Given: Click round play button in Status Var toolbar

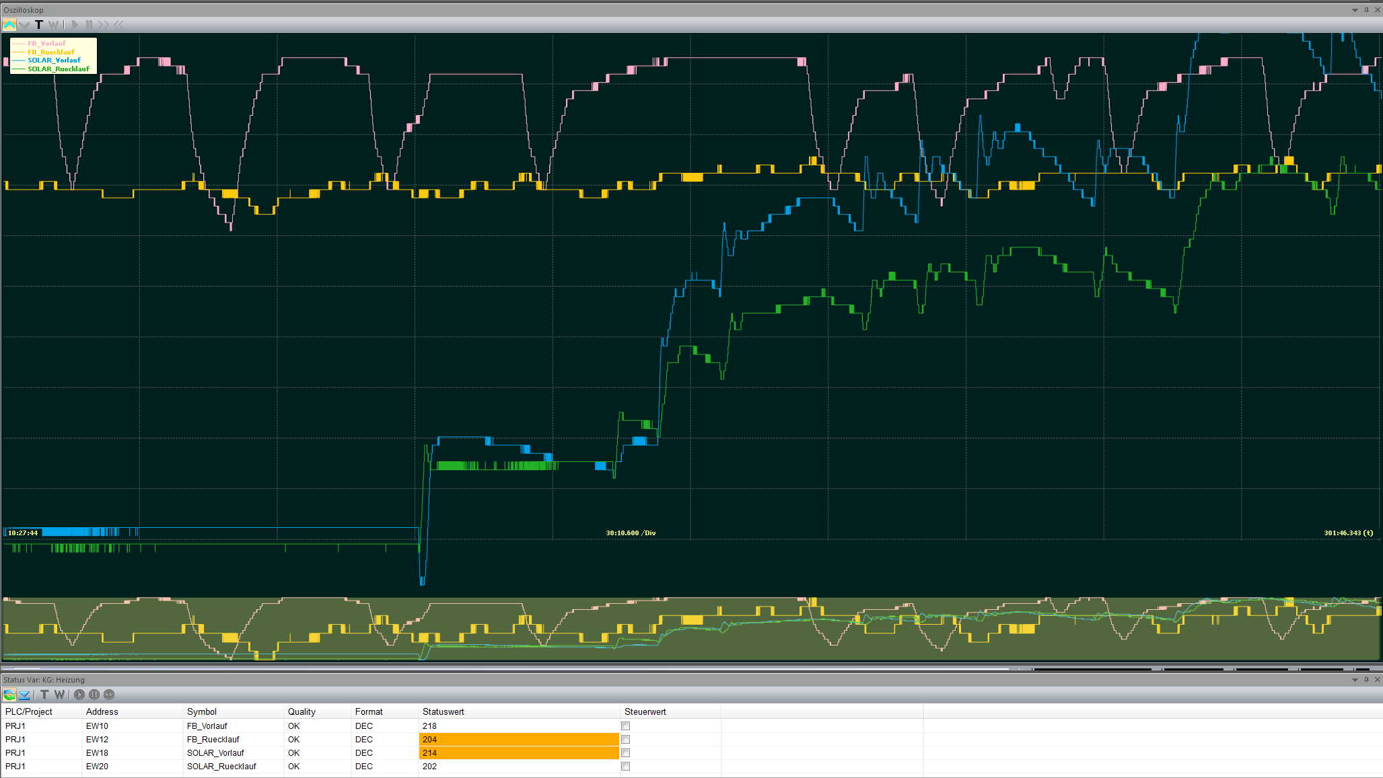Looking at the screenshot, I should [79, 695].
